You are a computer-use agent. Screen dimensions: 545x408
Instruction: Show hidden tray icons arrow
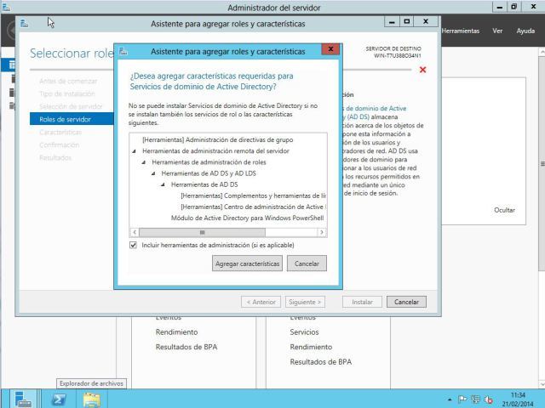point(450,399)
